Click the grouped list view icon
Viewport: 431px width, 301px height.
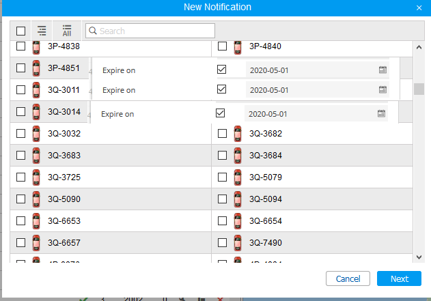point(42,31)
